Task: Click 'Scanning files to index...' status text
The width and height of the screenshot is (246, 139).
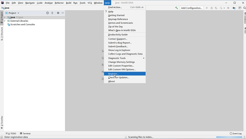Action: point(141,137)
